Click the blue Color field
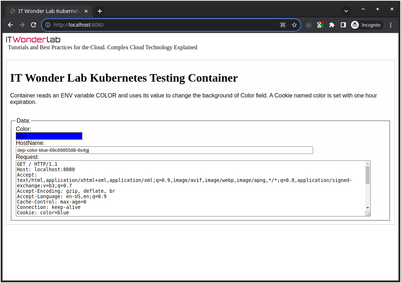 click(49, 136)
